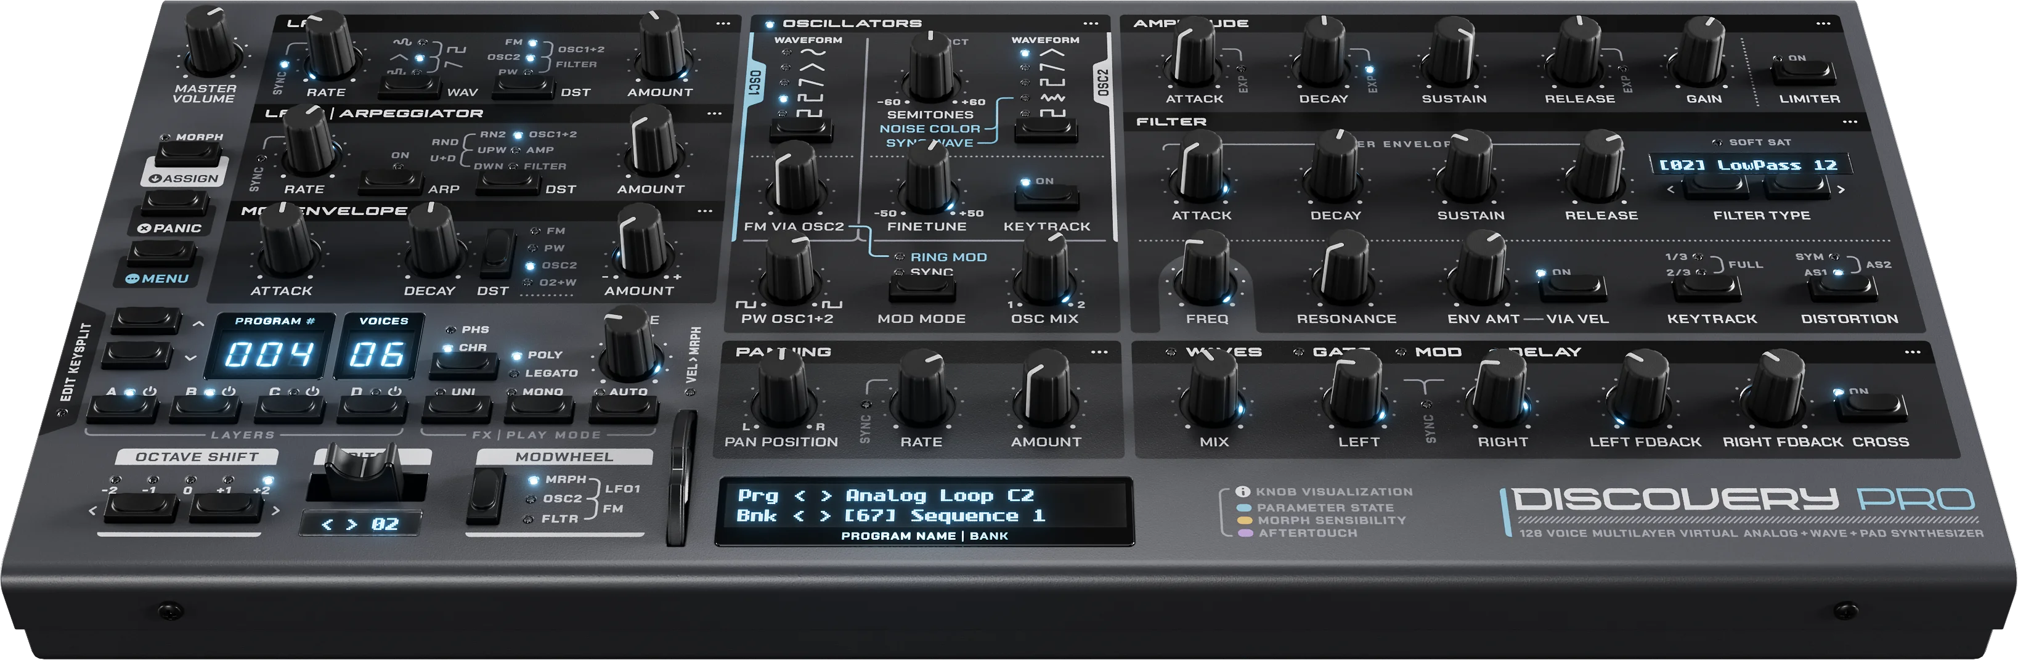Select the OSC2 tab in the Oscillators panel
The width and height of the screenshot is (2018, 660).
pos(1103,83)
